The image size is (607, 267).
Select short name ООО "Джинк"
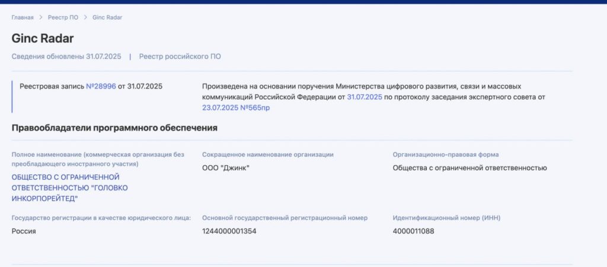226,168
